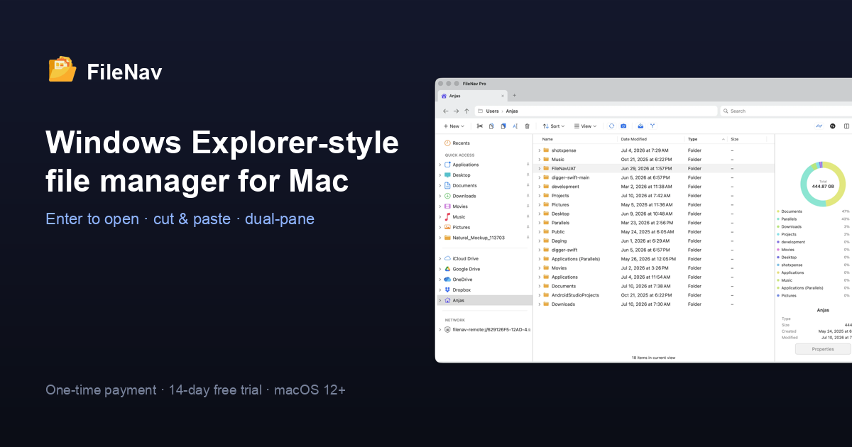Click the Paste clipboard icon in toolbar
The image size is (852, 447).
click(503, 126)
